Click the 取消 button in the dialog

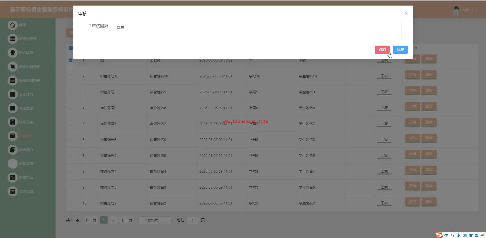pyautogui.click(x=382, y=50)
